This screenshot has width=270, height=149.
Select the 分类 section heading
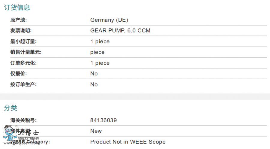[x=10, y=108]
